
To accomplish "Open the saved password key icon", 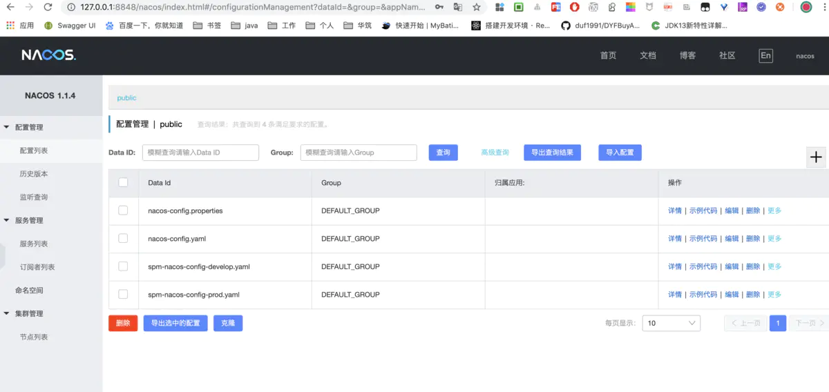I will pyautogui.click(x=439, y=7).
